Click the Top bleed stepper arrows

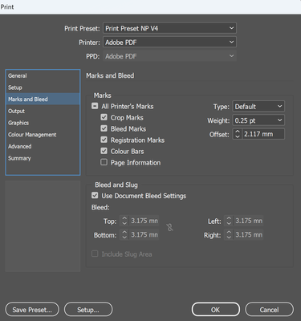[124, 221]
